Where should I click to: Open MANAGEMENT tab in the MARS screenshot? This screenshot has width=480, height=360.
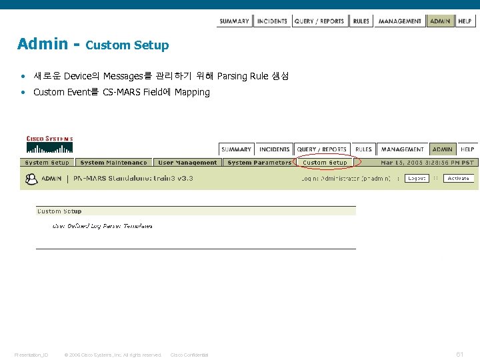point(402,149)
